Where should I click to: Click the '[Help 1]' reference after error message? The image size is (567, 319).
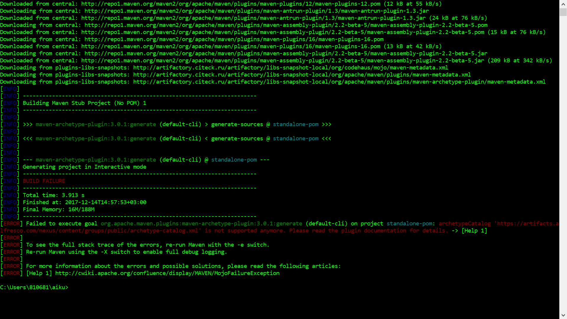[x=474, y=231]
